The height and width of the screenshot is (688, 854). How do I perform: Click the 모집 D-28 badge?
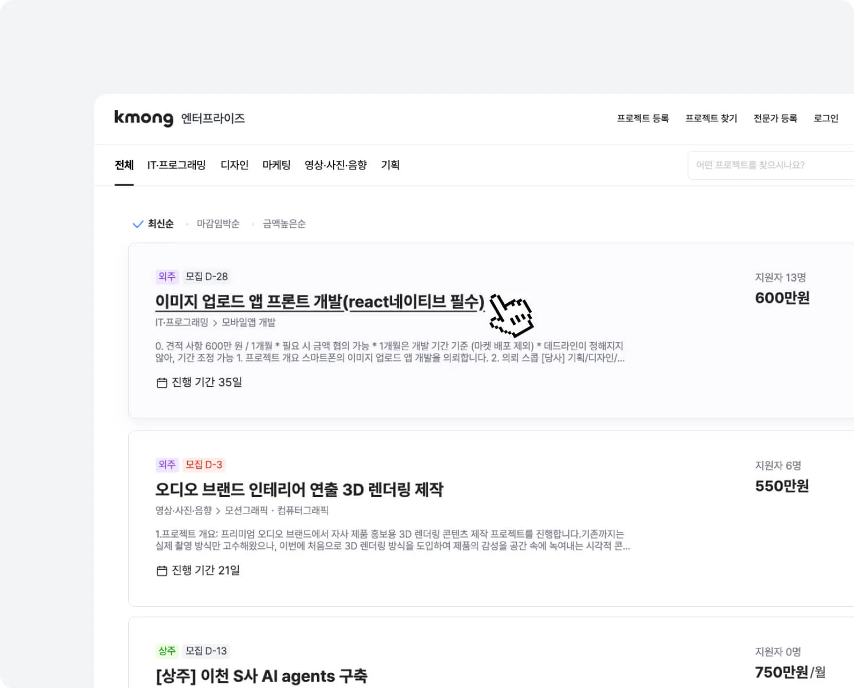click(207, 276)
